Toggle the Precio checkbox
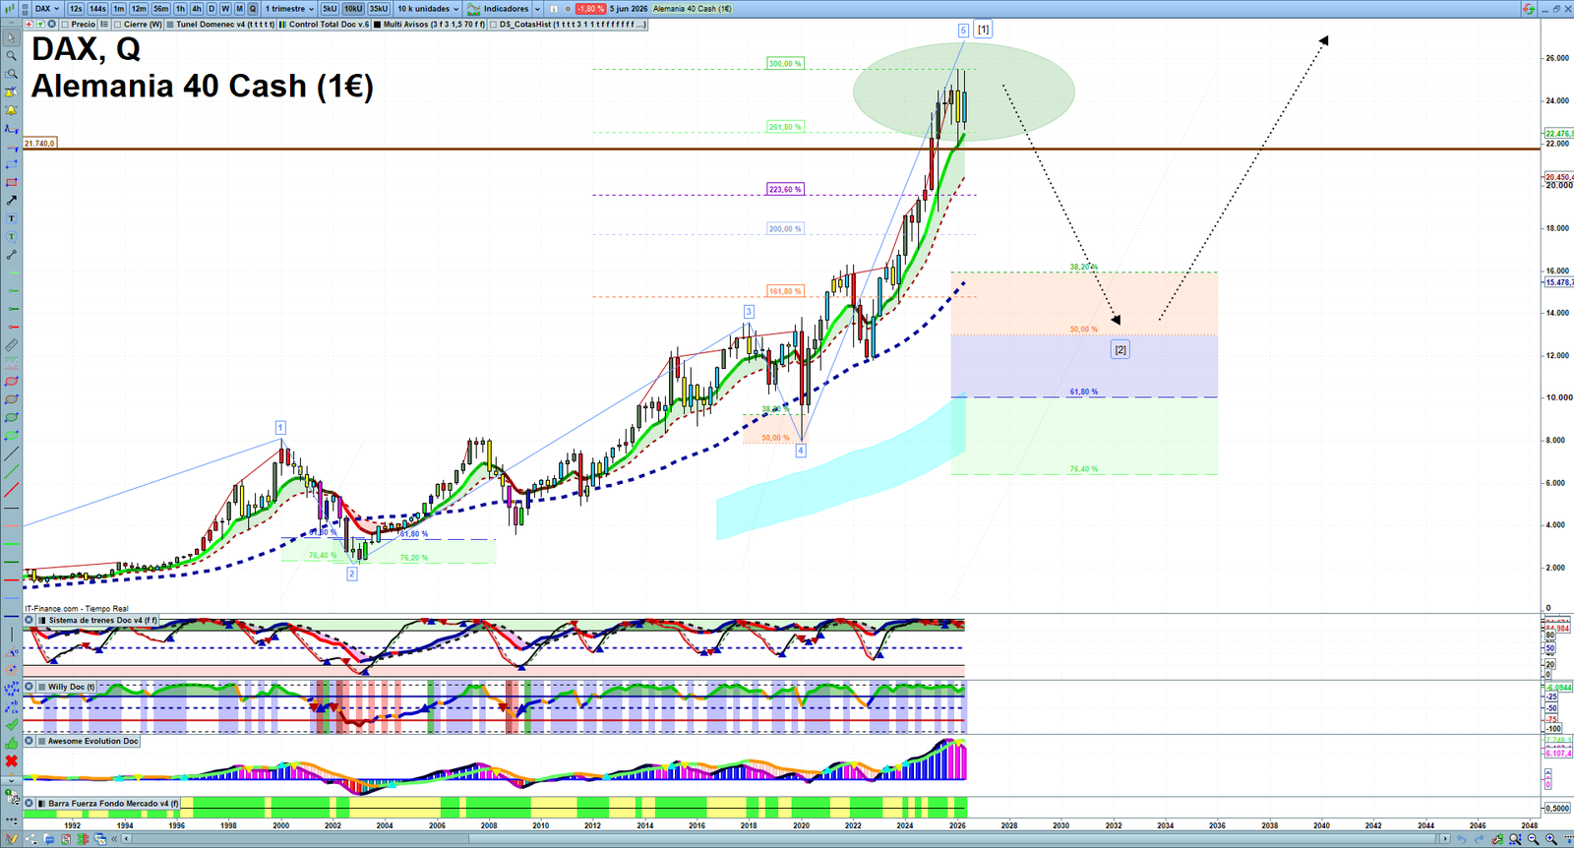Screen dimensions: 1574x848 coord(64,24)
